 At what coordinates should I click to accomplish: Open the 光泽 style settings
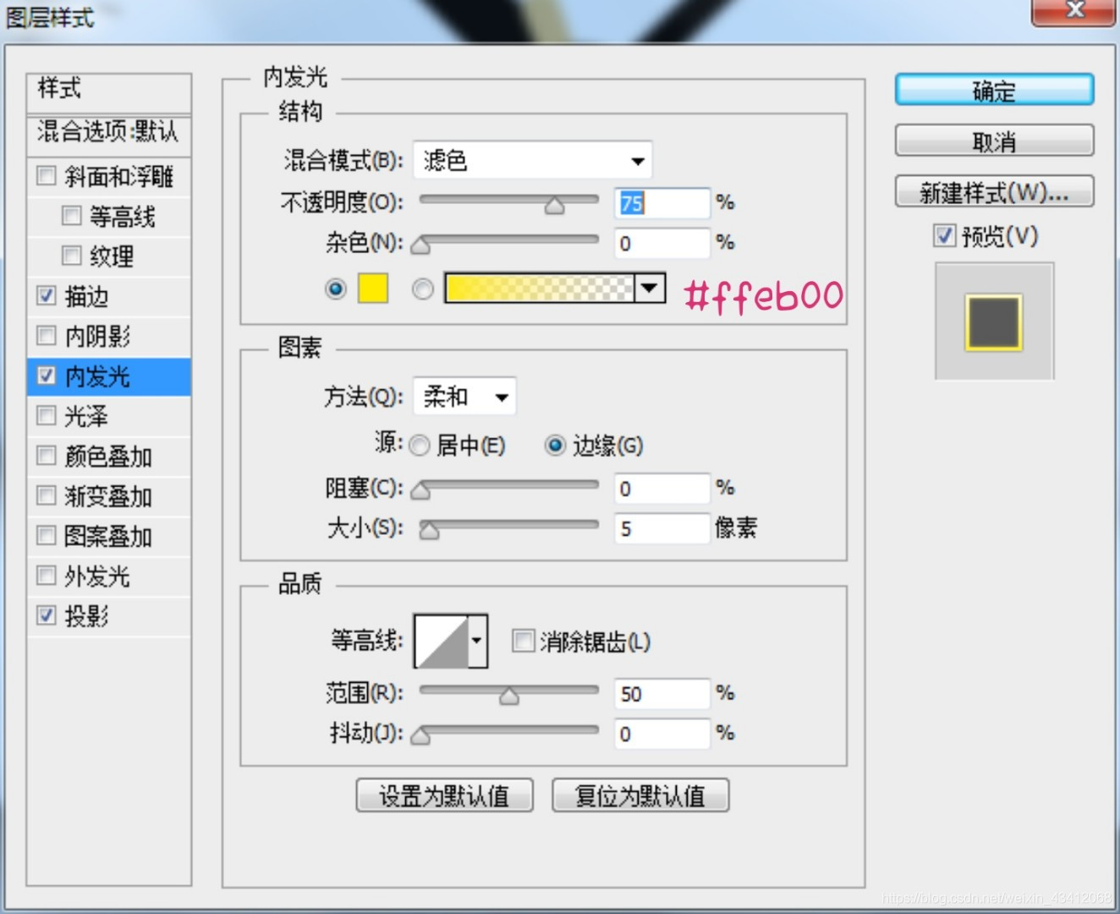click(x=86, y=416)
